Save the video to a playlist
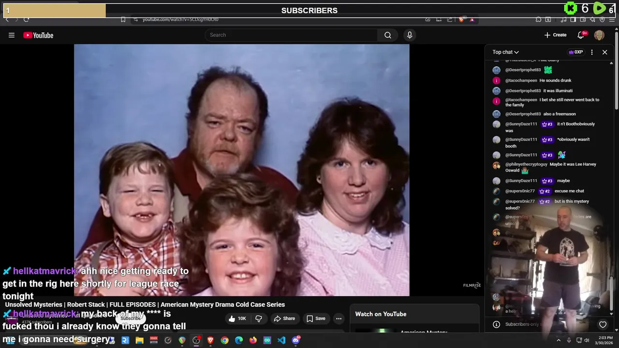The image size is (619, 348). (316, 319)
